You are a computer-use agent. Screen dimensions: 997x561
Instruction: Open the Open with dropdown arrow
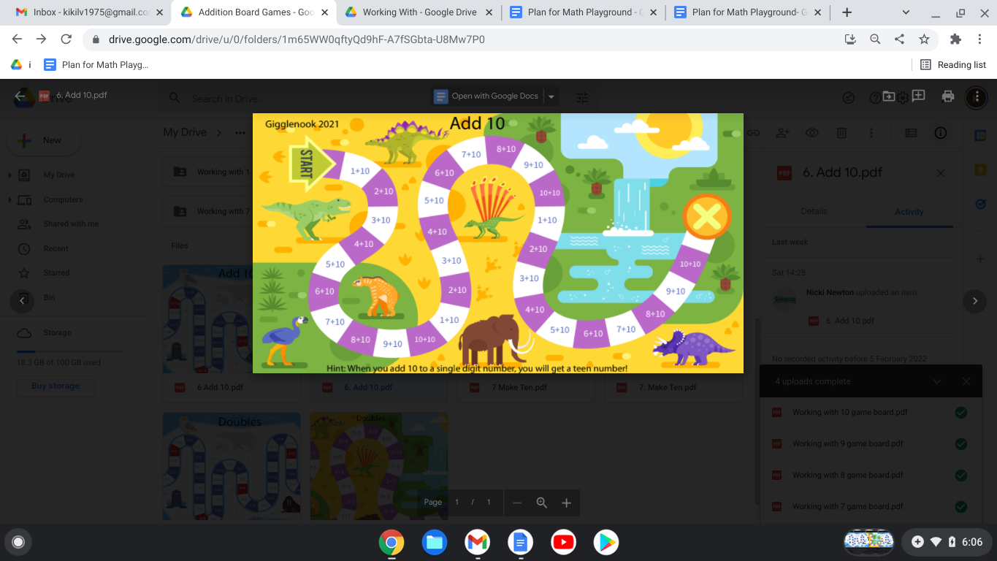click(x=551, y=96)
